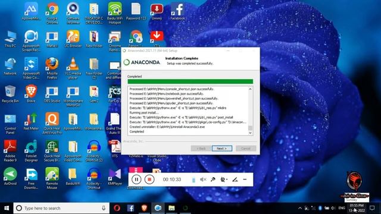
Task: Click green installation progress bar
Action: pyautogui.click(x=190, y=81)
